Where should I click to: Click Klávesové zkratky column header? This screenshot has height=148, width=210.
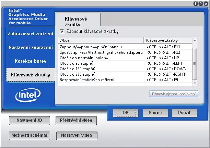tap(168, 40)
